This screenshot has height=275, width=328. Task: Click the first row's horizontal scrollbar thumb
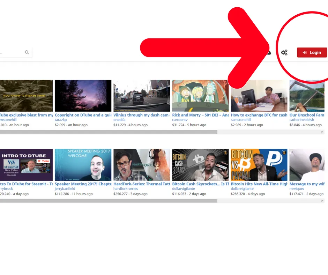109,132
